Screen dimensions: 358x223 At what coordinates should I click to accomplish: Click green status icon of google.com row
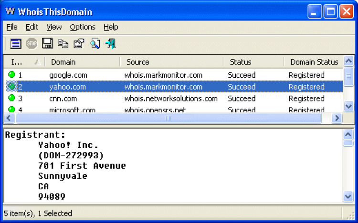pyautogui.click(x=11, y=74)
